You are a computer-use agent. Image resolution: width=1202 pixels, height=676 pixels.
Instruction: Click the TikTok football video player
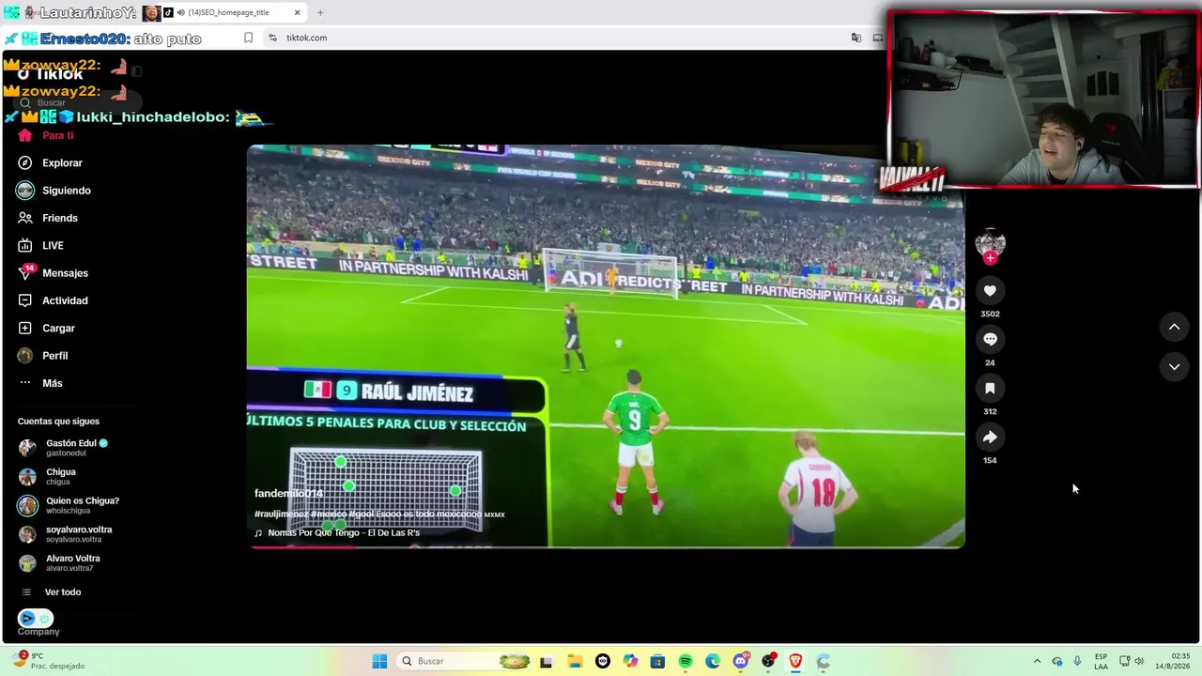pyautogui.click(x=606, y=346)
